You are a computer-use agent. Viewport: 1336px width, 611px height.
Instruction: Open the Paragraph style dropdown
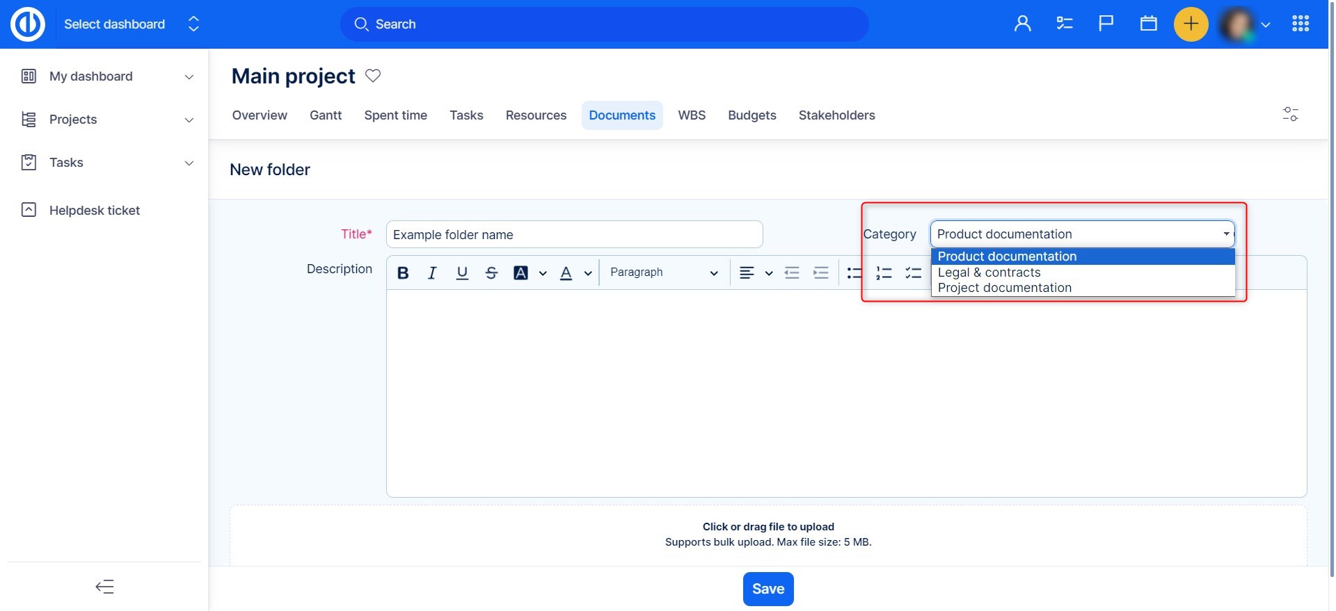coord(663,272)
